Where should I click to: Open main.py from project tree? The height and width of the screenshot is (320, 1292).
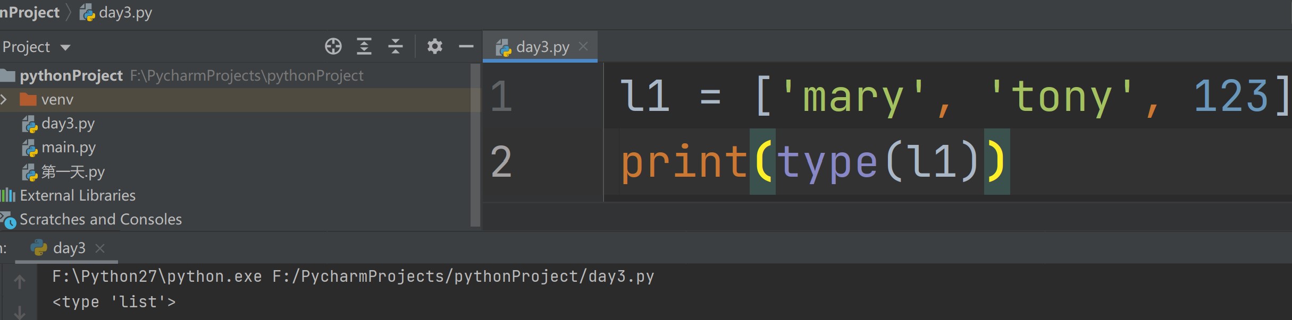point(68,148)
